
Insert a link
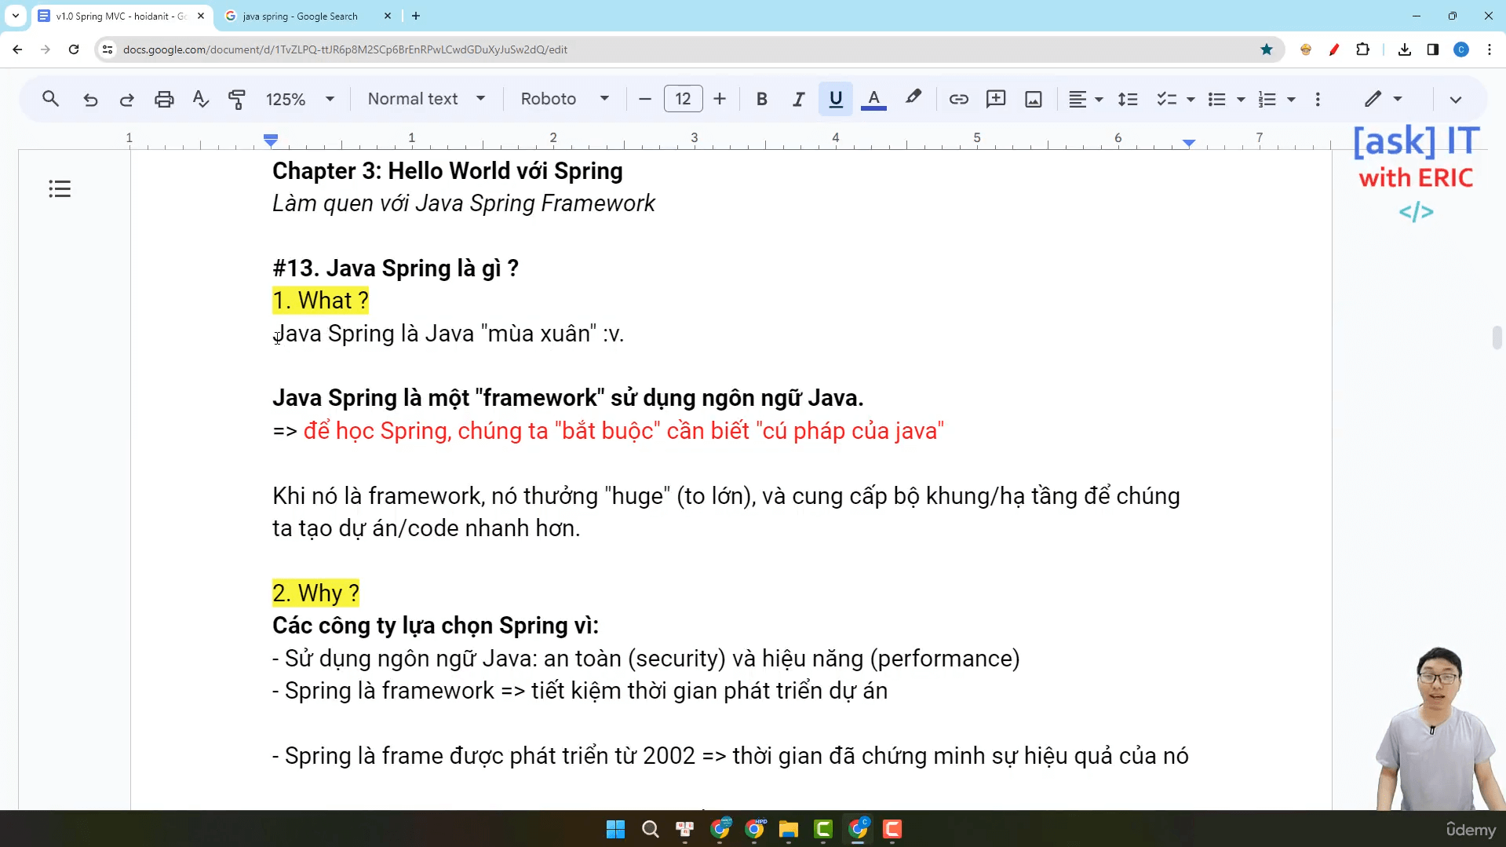pyautogui.click(x=958, y=99)
